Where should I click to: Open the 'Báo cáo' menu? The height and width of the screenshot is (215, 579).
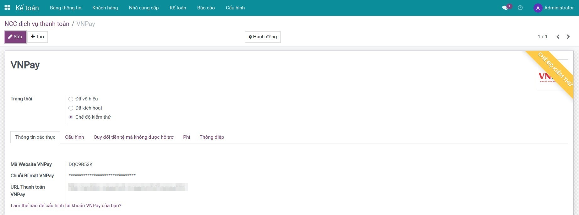point(206,8)
